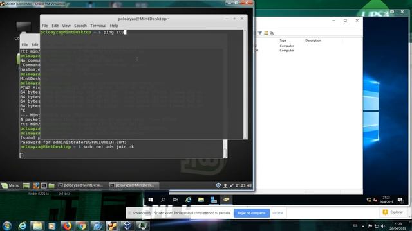Click the background terminal vertical scrollbar

tap(225, 148)
